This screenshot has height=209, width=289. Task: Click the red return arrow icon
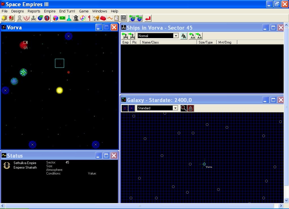tap(148, 18)
